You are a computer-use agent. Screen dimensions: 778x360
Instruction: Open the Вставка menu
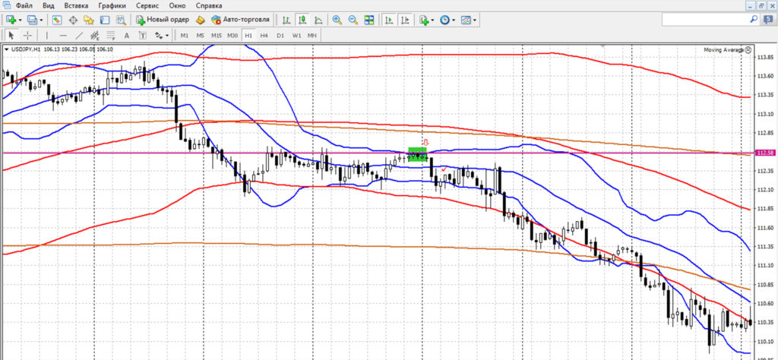coord(76,5)
